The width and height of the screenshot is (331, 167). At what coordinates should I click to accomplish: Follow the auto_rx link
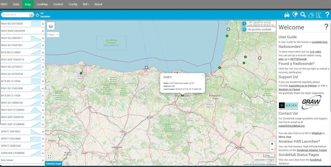coord(283,59)
